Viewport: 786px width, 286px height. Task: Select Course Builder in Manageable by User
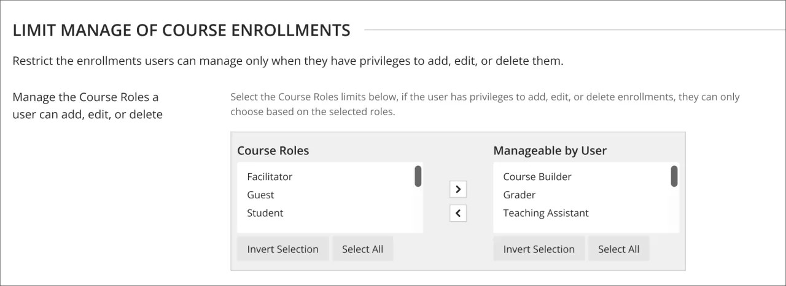click(x=537, y=177)
